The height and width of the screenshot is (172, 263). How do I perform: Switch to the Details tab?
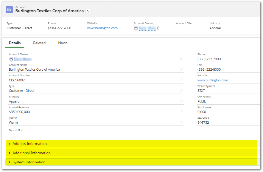[x=15, y=43]
